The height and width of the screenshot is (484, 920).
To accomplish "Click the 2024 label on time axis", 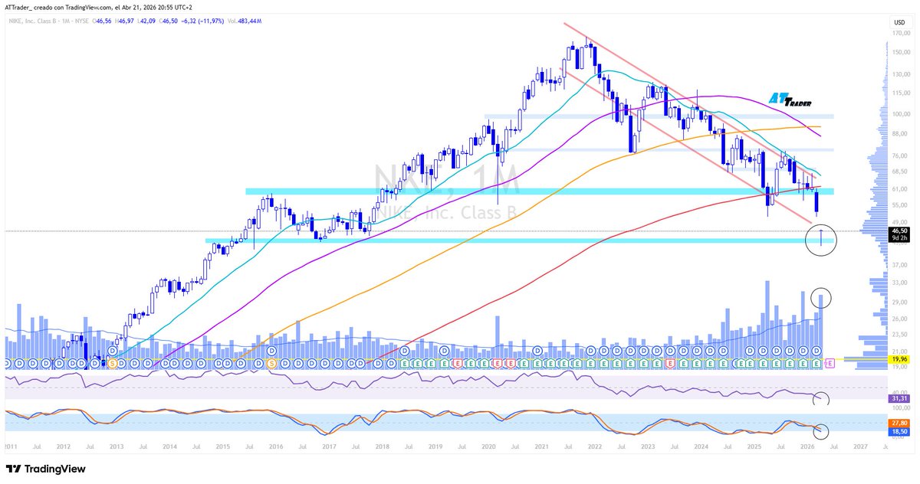I will (700, 446).
